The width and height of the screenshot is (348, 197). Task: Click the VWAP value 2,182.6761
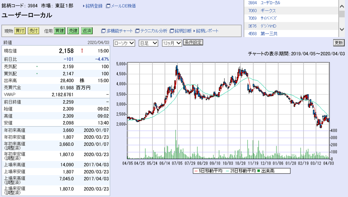(x=63, y=95)
